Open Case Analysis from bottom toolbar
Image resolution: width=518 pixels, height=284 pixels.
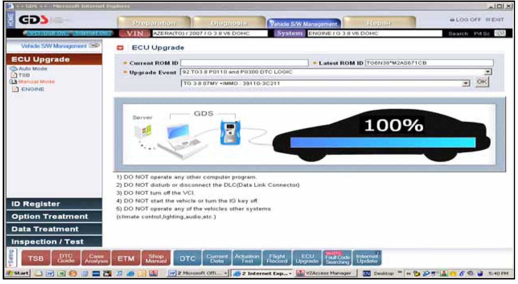click(96, 258)
